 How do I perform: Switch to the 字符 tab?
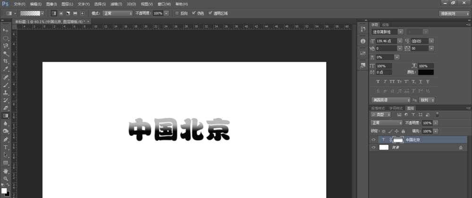pyautogui.click(x=374, y=25)
